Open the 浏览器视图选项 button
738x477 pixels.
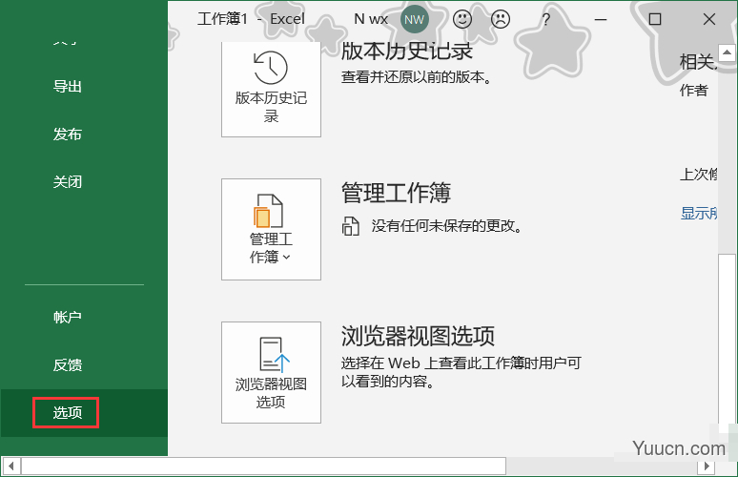click(x=271, y=372)
